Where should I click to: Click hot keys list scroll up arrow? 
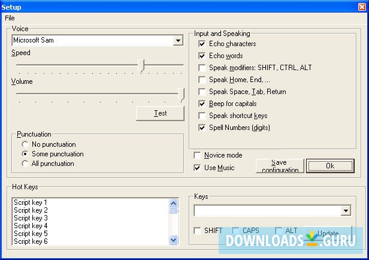[x=174, y=203]
